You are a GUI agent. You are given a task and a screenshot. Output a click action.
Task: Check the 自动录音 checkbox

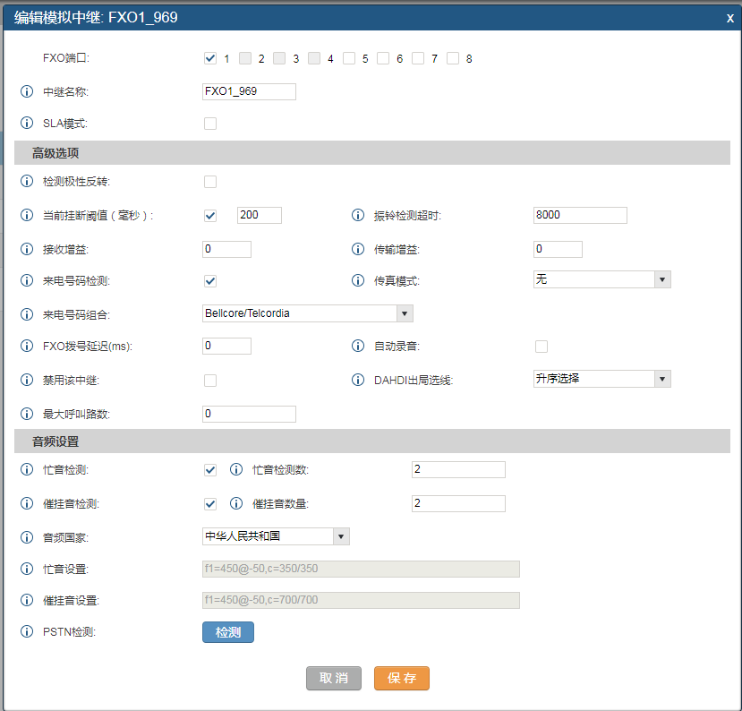[x=541, y=347]
